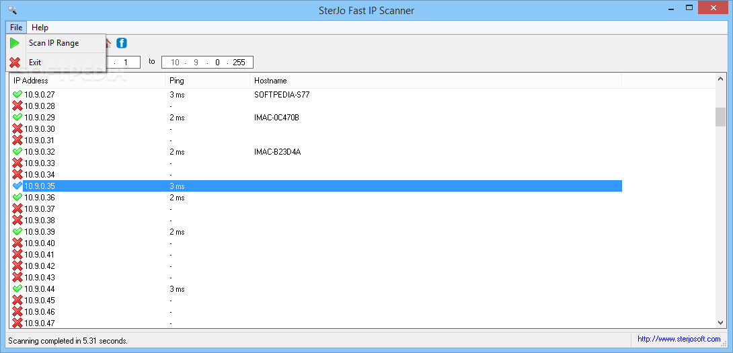The width and height of the screenshot is (733, 353).
Task: Select row 10.9.0.47
Action: tap(317, 323)
